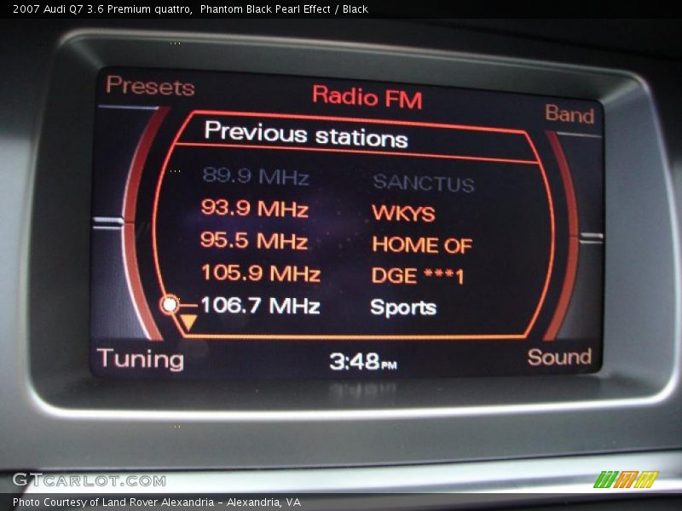Pick the 105.9 MHz station

click(332, 274)
